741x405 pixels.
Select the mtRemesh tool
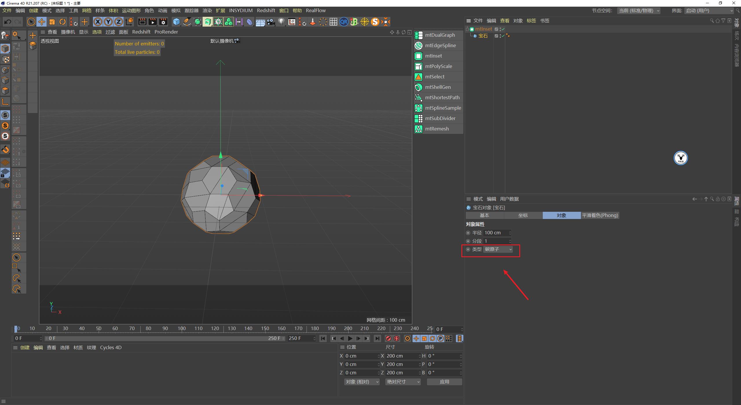[x=437, y=129]
